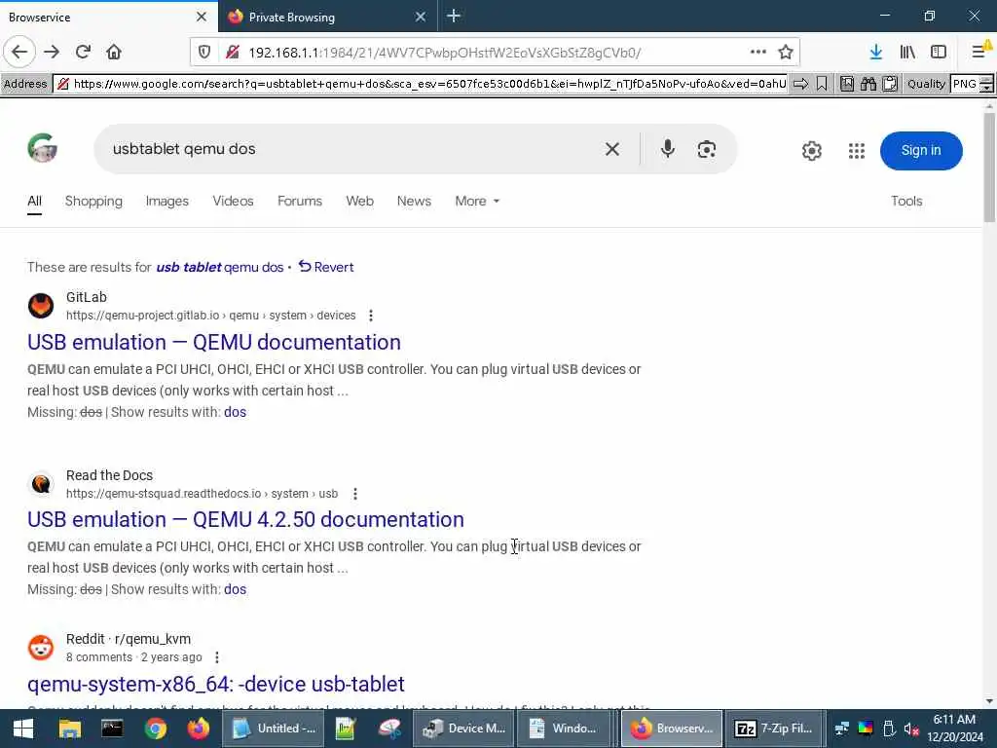Click the Browservice bookmark icon
The width and height of the screenshot is (997, 748).
click(822, 84)
